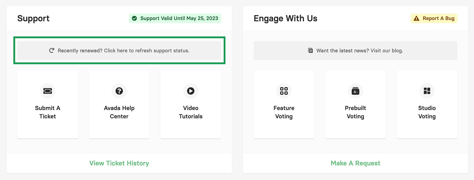Click the refresh arrow icon for support status
Viewport: 474px width, 180px height.
click(52, 50)
